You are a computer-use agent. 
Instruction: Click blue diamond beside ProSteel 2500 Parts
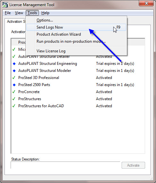14,85
